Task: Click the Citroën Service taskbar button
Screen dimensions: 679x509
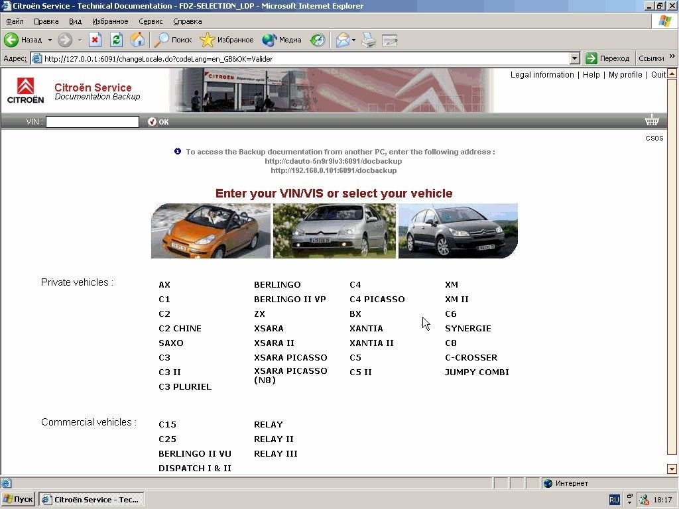Action: 91,500
